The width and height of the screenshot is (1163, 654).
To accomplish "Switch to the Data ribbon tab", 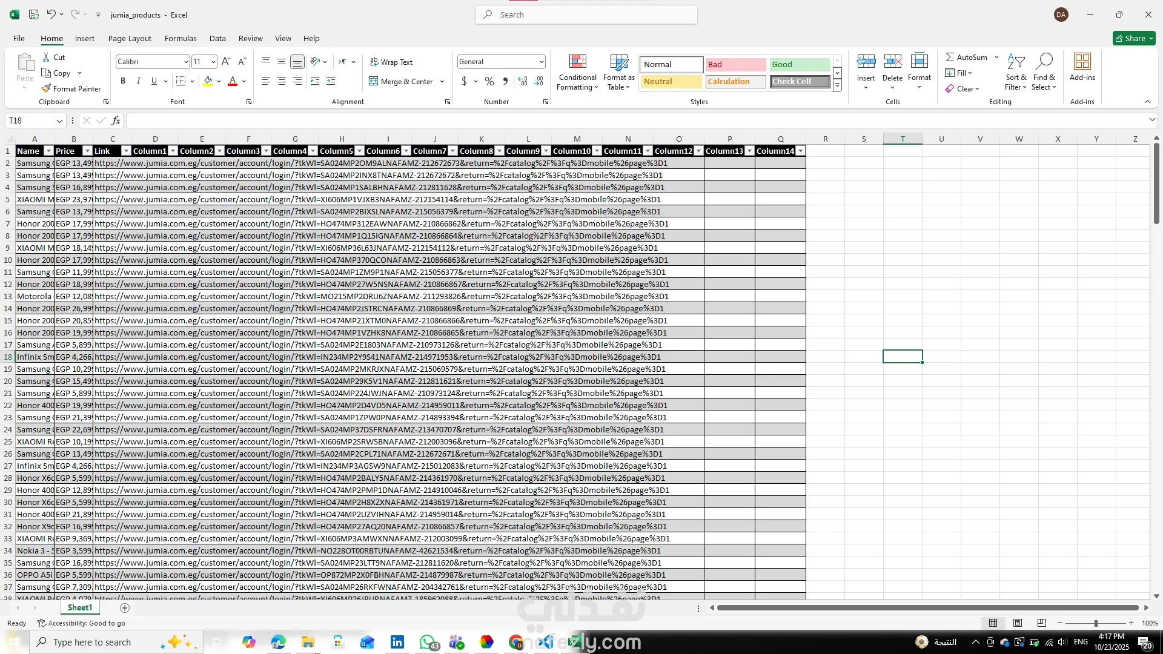I will pyautogui.click(x=217, y=38).
